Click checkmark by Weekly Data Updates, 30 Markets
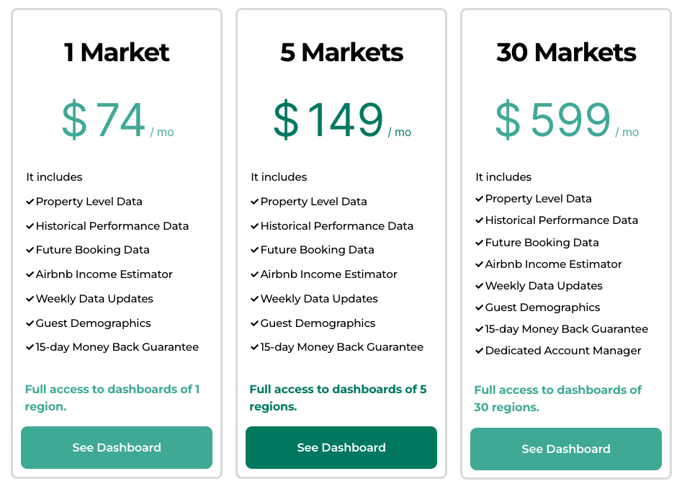This screenshot has height=489, width=682. 480,286
